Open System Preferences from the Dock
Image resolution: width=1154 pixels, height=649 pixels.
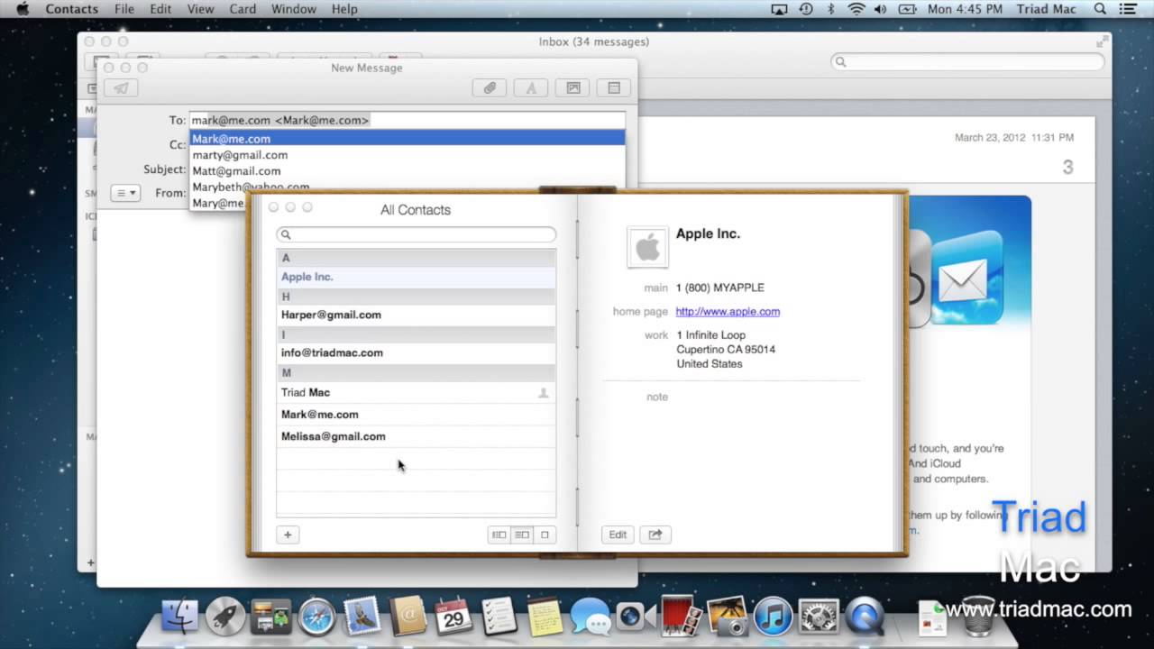click(x=819, y=617)
